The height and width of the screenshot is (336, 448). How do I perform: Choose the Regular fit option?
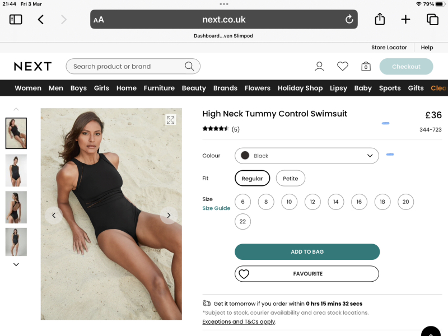tap(252, 178)
